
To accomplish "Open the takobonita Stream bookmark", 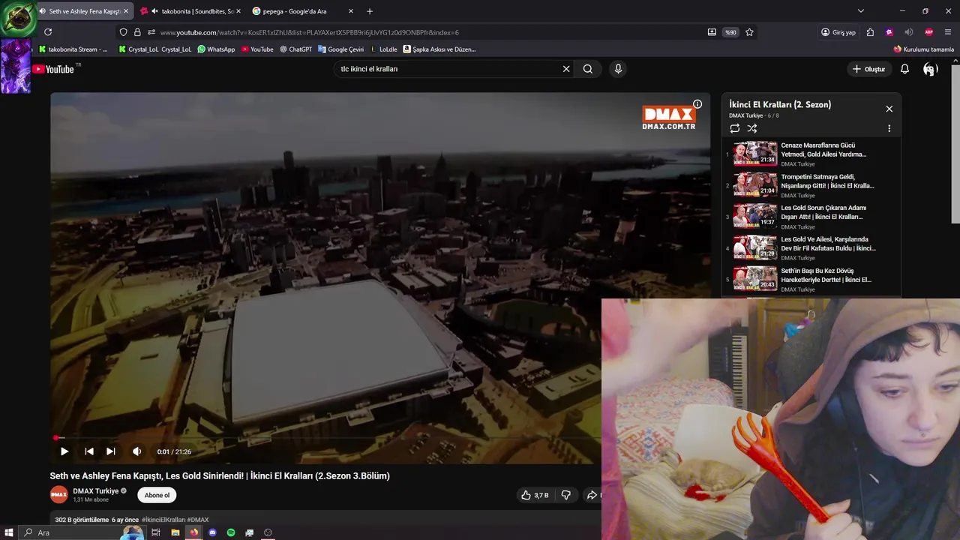I will point(73,49).
